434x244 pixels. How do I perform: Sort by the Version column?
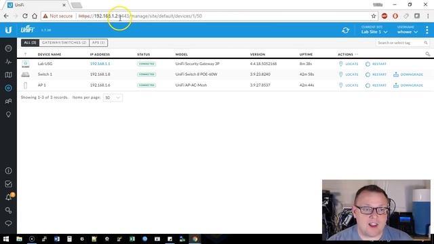[x=258, y=54]
